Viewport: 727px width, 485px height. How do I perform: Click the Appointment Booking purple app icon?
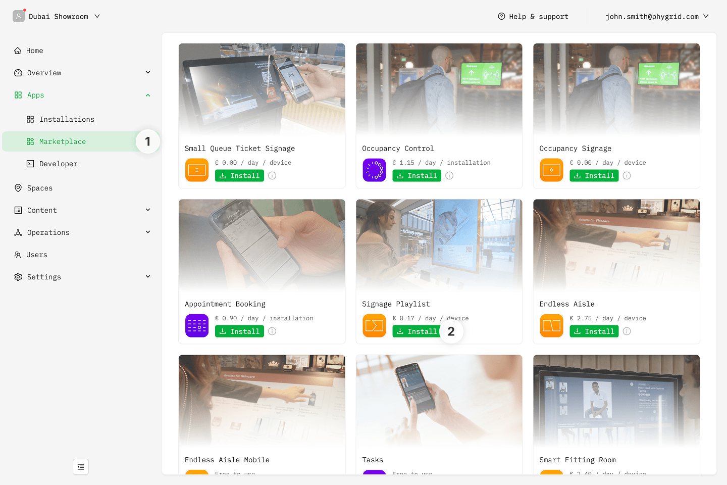pos(196,325)
